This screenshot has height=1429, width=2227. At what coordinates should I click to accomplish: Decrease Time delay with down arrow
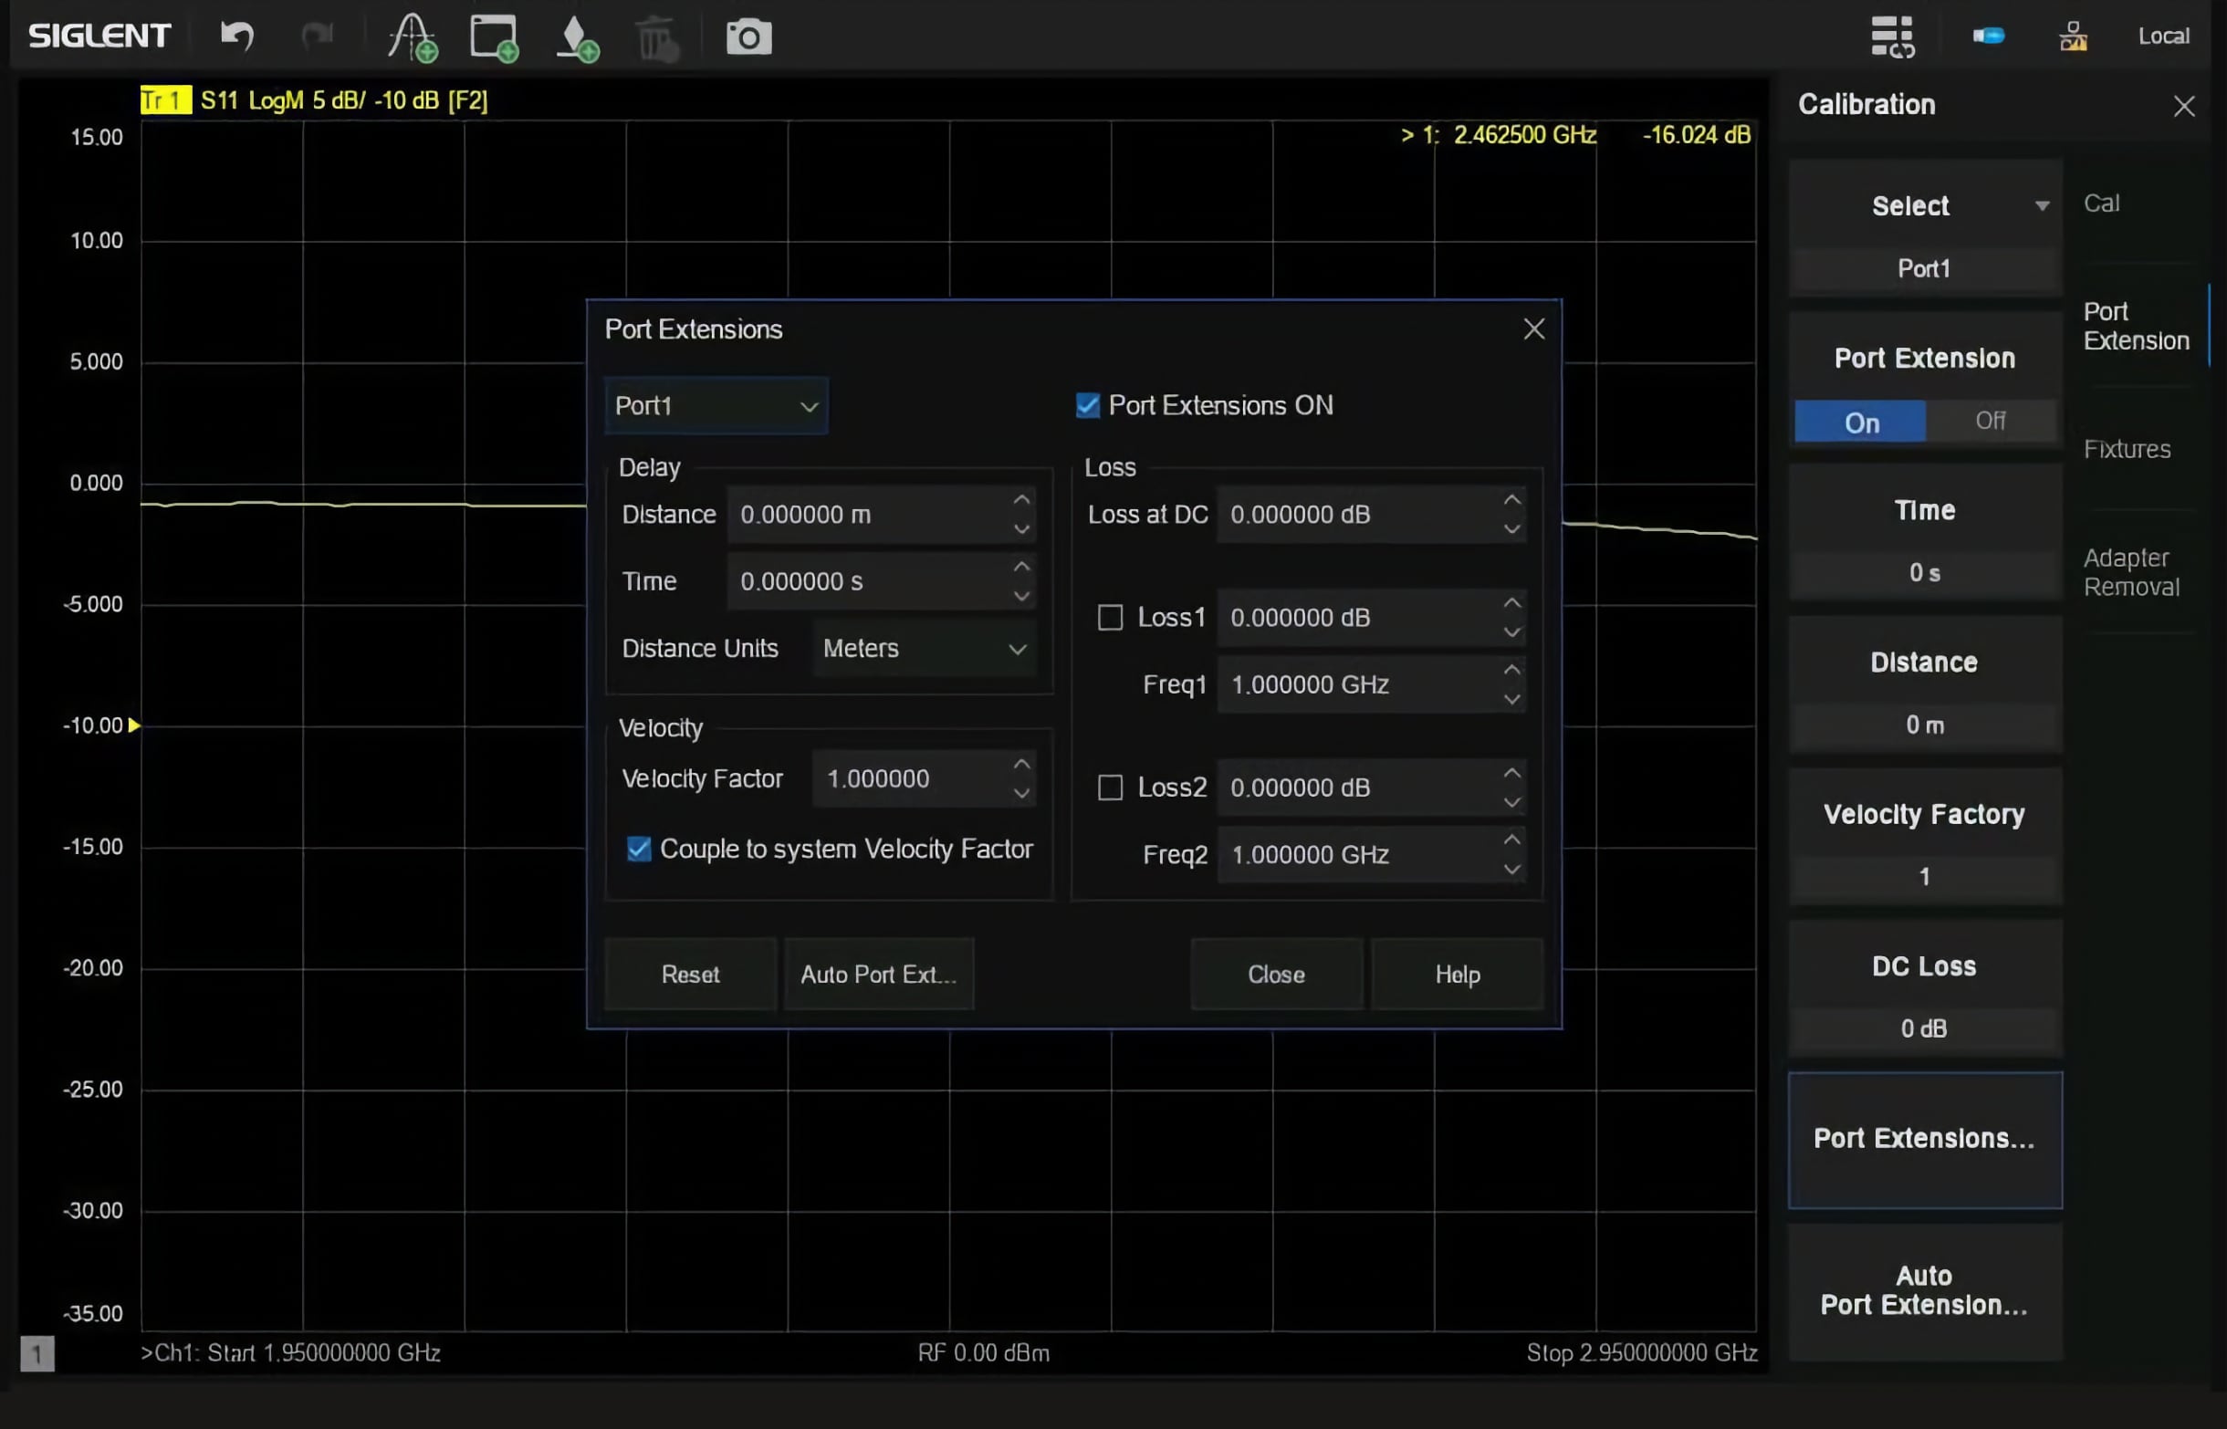(x=1021, y=597)
